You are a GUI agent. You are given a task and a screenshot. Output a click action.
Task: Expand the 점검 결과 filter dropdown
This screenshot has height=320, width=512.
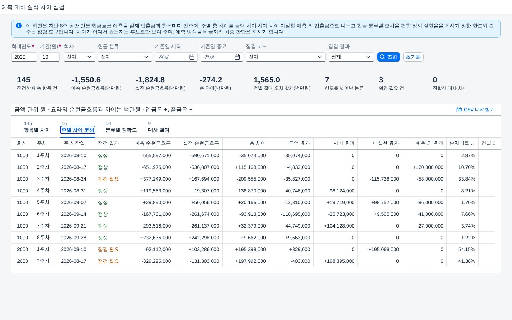point(351,57)
